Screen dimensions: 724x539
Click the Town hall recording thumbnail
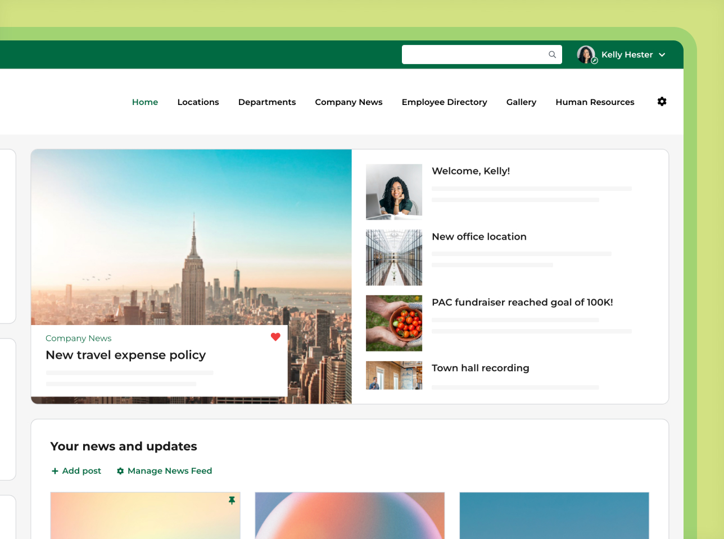pyautogui.click(x=394, y=375)
